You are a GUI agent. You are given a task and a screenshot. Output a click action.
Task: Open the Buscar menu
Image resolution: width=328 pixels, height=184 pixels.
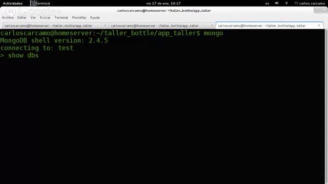tap(45, 17)
